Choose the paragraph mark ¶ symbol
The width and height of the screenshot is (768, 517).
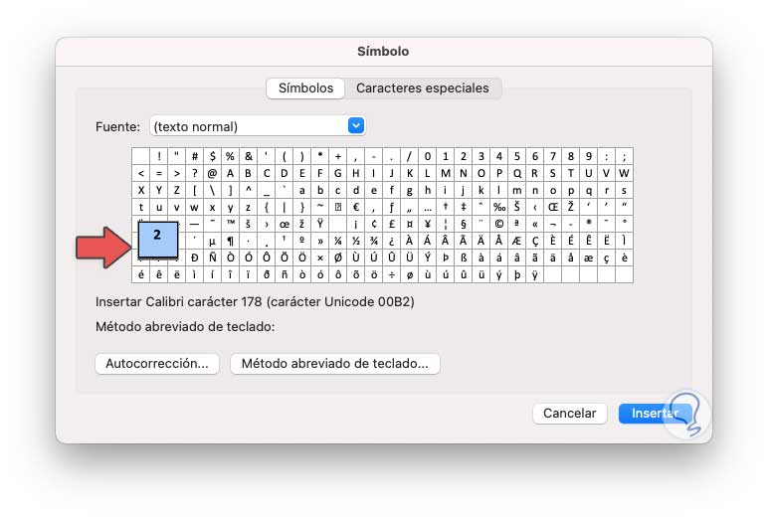tap(230, 241)
